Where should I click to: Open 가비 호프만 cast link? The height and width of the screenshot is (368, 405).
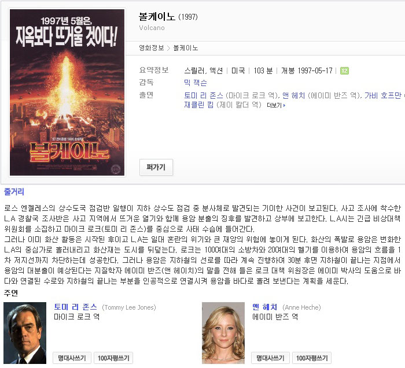(x=383, y=96)
